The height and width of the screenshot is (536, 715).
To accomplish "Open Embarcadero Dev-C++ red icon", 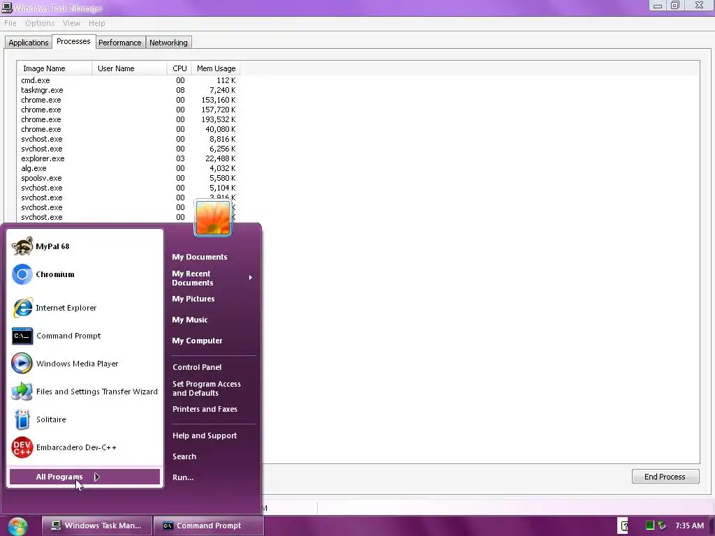I will tap(22, 447).
